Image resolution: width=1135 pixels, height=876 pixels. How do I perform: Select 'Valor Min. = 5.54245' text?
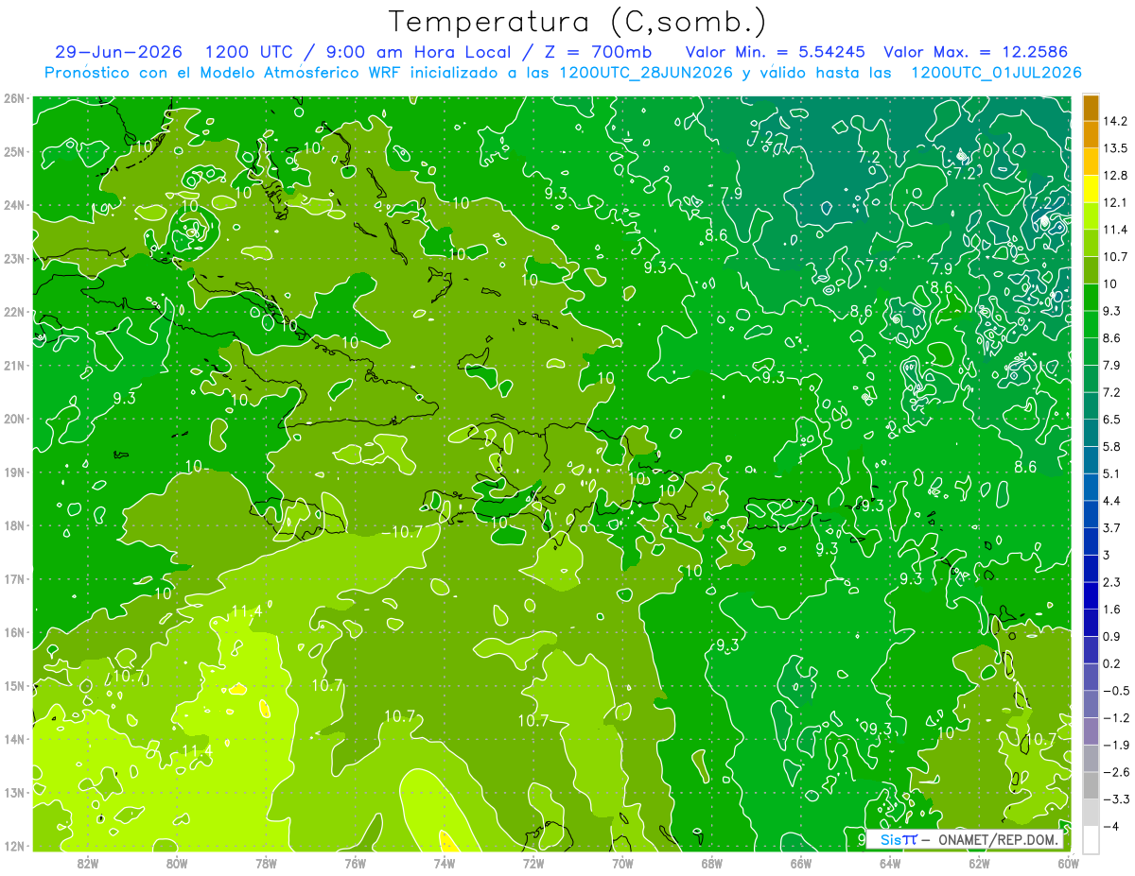coord(776,52)
